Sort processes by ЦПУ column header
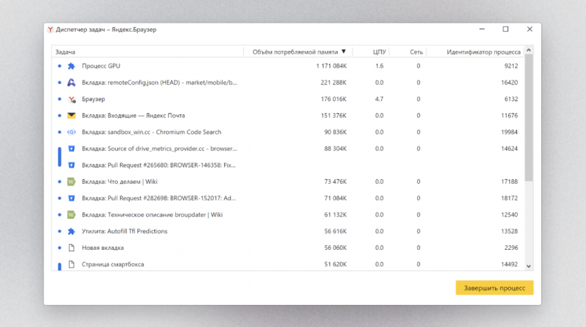 click(378, 52)
